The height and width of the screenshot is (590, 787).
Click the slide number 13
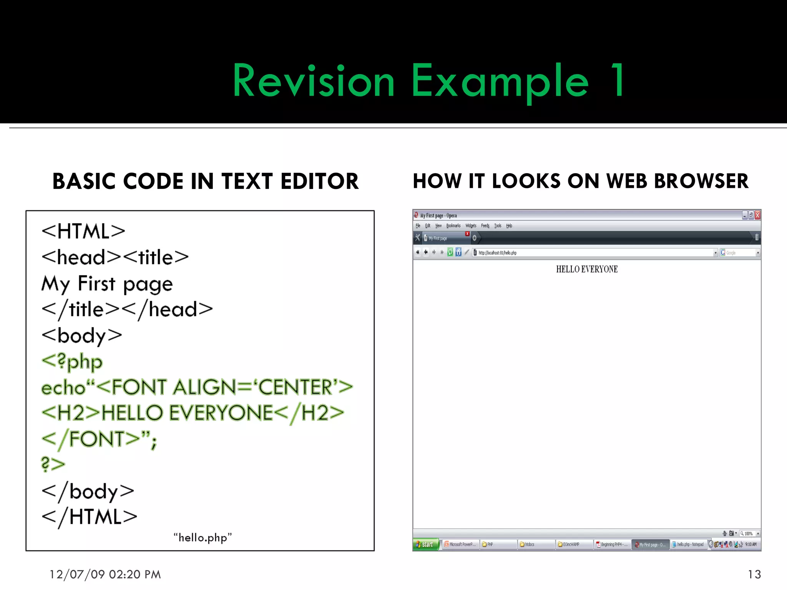click(754, 574)
